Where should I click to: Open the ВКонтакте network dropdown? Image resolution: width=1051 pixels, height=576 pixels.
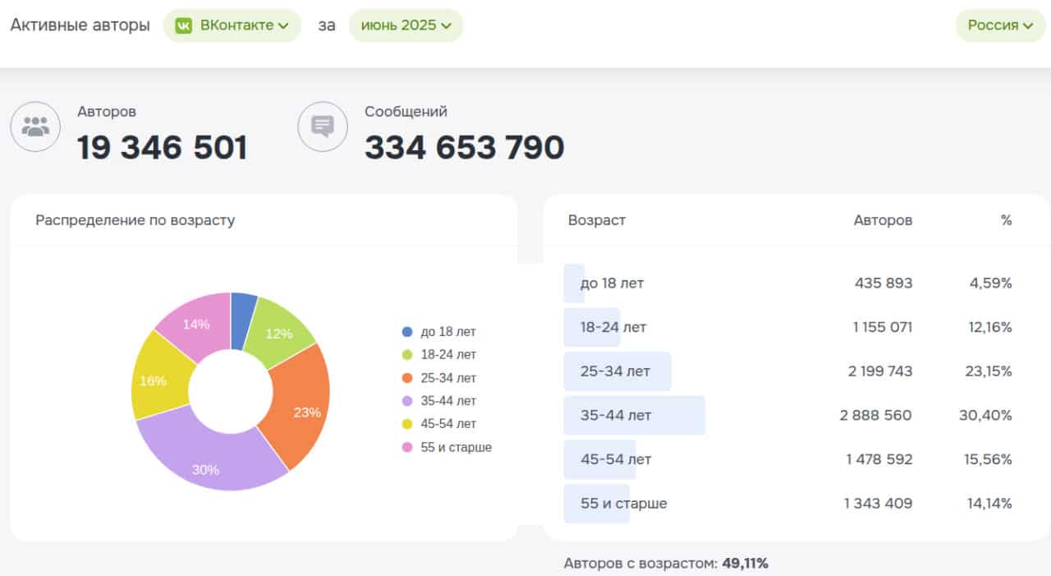coord(232,25)
